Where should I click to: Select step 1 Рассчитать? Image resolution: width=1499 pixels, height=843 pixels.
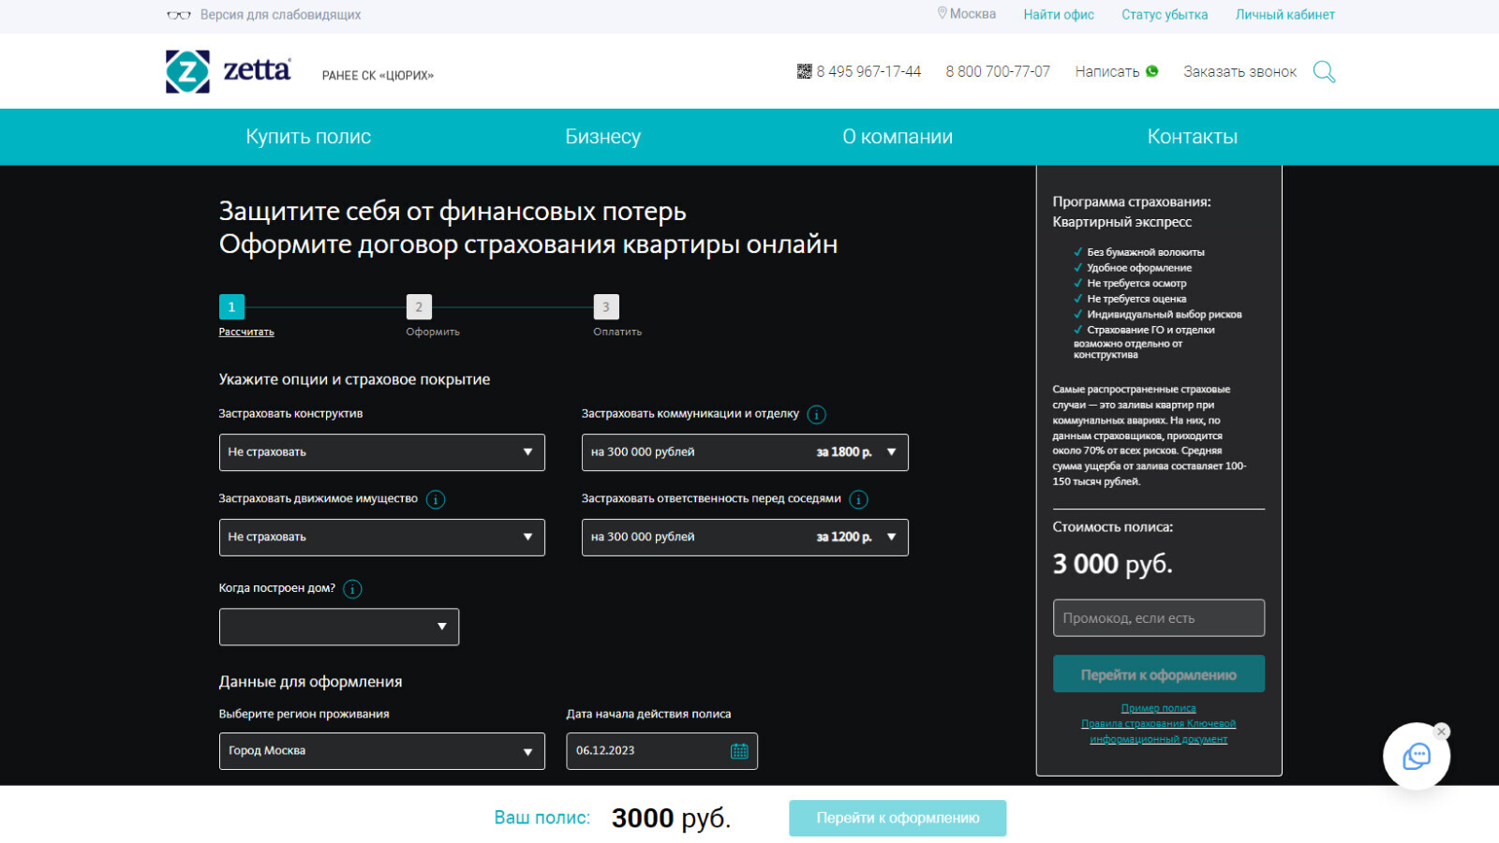(231, 306)
